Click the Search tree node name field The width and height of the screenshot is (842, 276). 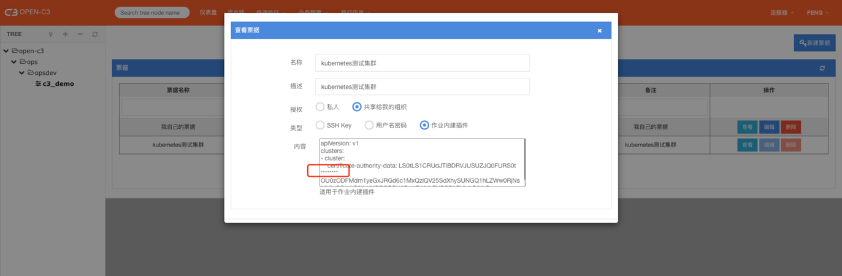tap(152, 12)
